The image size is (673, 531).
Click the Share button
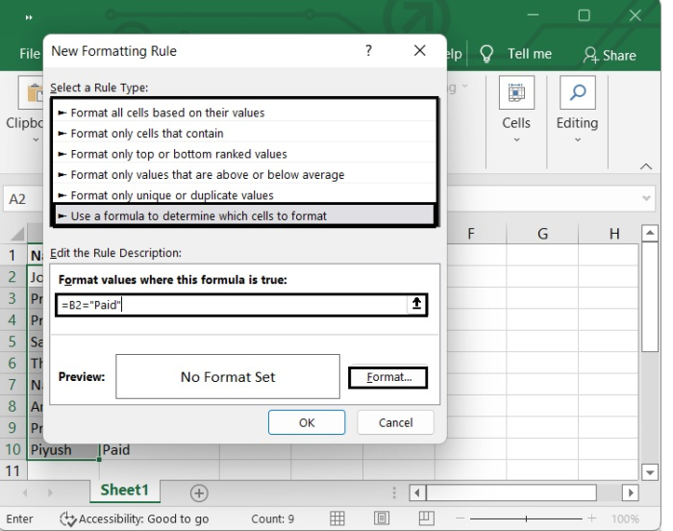(610, 55)
